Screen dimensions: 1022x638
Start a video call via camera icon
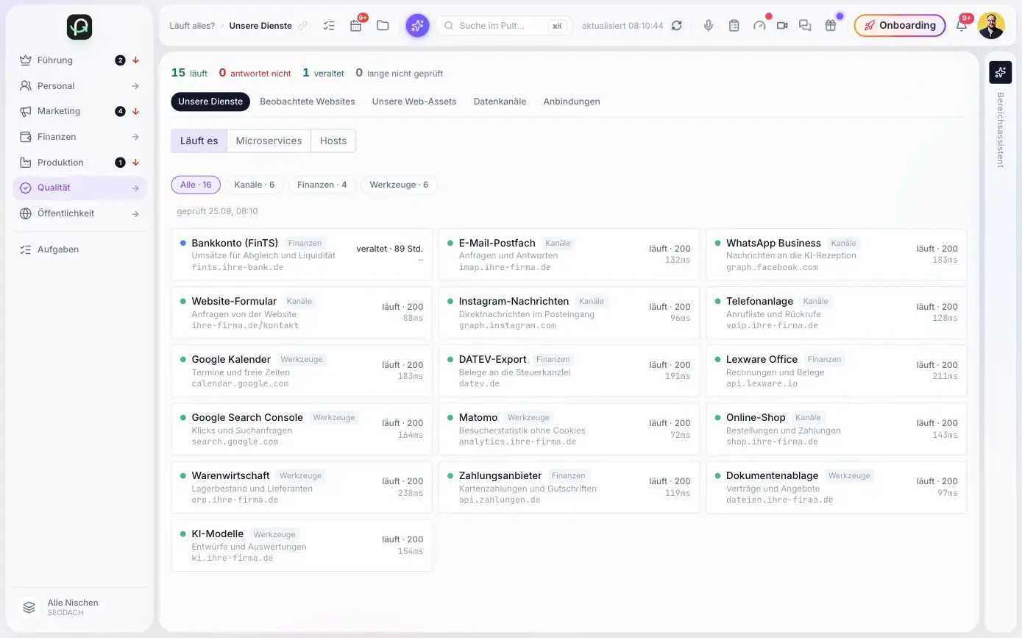coord(782,26)
